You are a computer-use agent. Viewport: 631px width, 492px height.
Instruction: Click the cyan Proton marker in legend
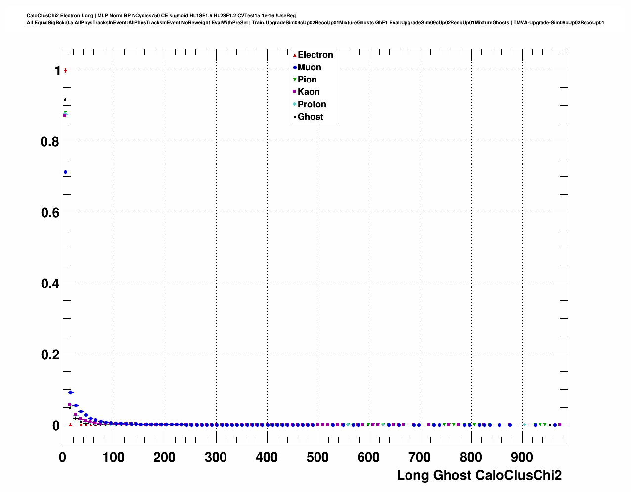295,104
